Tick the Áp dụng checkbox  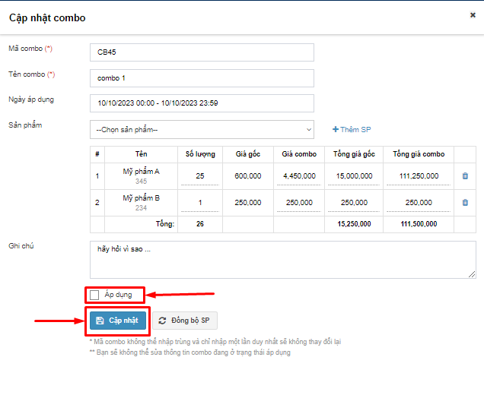tap(94, 295)
